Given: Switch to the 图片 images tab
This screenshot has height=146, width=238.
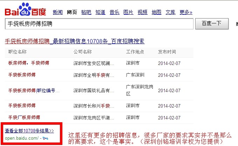Looking at the screenshot, I should pos(128,12).
